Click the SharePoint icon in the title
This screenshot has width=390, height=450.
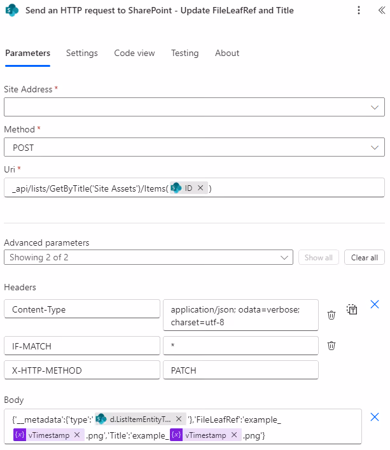11,10
